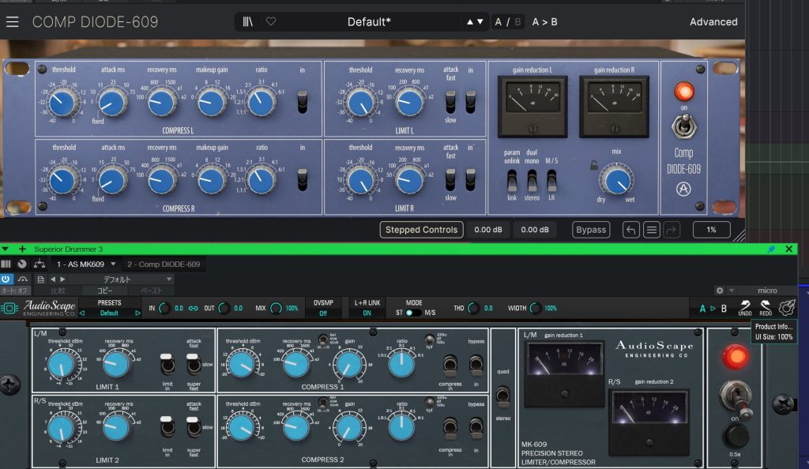The height and width of the screenshot is (469, 809).
Task: Click the AudioScape REDO icon
Action: 765,308
